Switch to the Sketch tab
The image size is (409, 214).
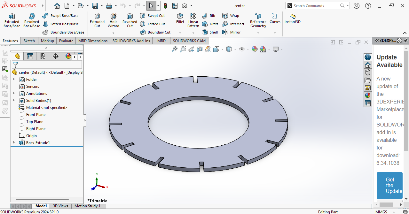pos(29,41)
